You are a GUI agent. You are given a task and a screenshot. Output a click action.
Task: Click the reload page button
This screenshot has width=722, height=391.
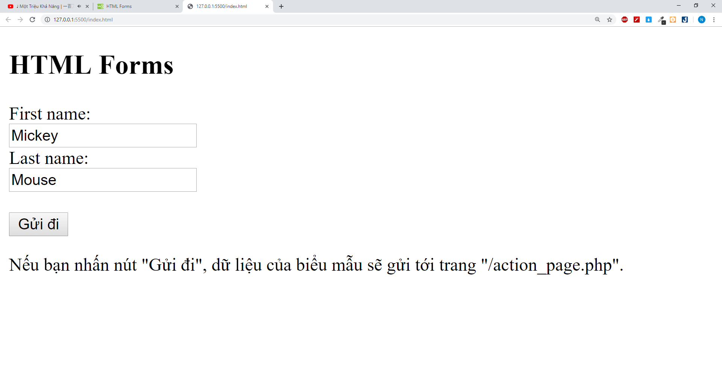pos(32,20)
